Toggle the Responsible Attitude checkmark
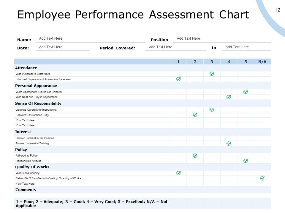The width and height of the screenshot is (285, 213). click(245, 161)
